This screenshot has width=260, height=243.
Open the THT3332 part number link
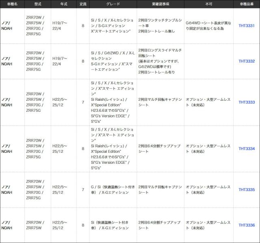(247, 61)
